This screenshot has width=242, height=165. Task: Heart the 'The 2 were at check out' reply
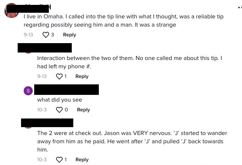59,160
